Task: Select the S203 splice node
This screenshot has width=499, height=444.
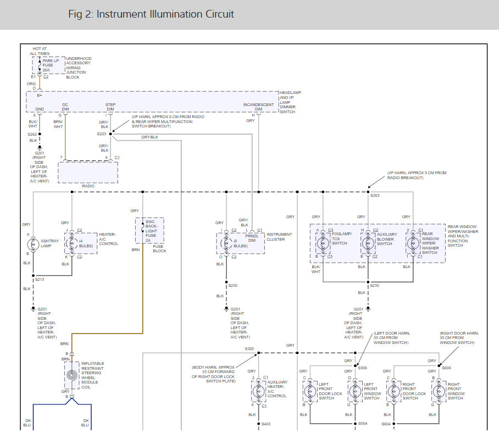Action: pyautogui.click(x=369, y=192)
